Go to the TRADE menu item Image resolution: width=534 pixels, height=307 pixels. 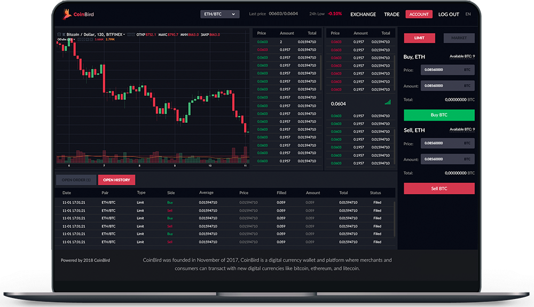point(391,14)
